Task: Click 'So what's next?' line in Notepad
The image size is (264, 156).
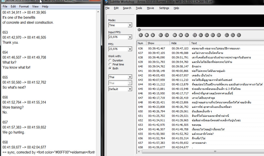Action: 14,87
